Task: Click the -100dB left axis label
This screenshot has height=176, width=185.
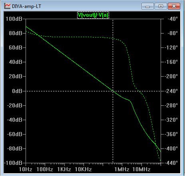Action: tap(13, 163)
